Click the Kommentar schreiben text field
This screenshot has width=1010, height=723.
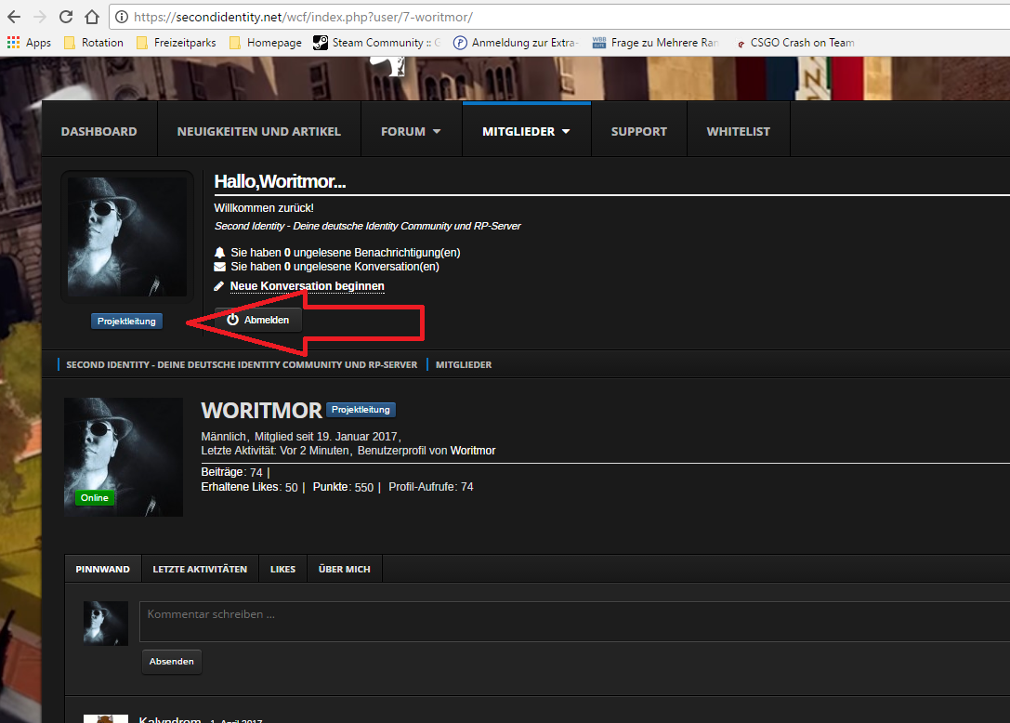point(574,621)
